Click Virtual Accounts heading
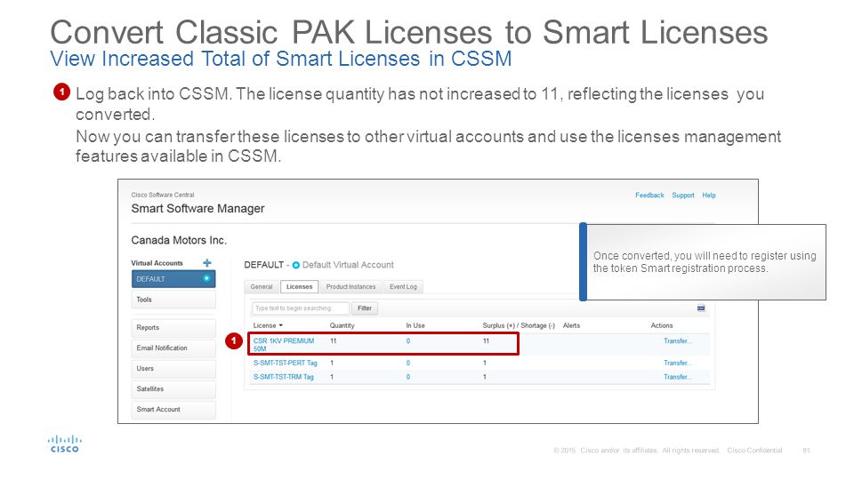 click(x=157, y=263)
